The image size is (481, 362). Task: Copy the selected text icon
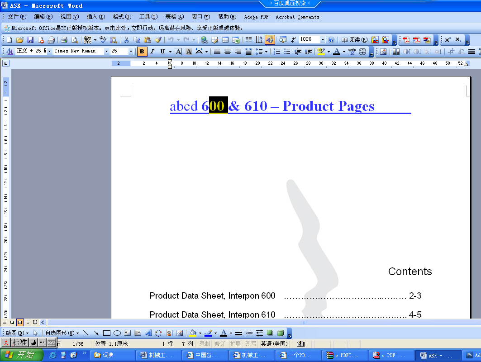[137, 40]
